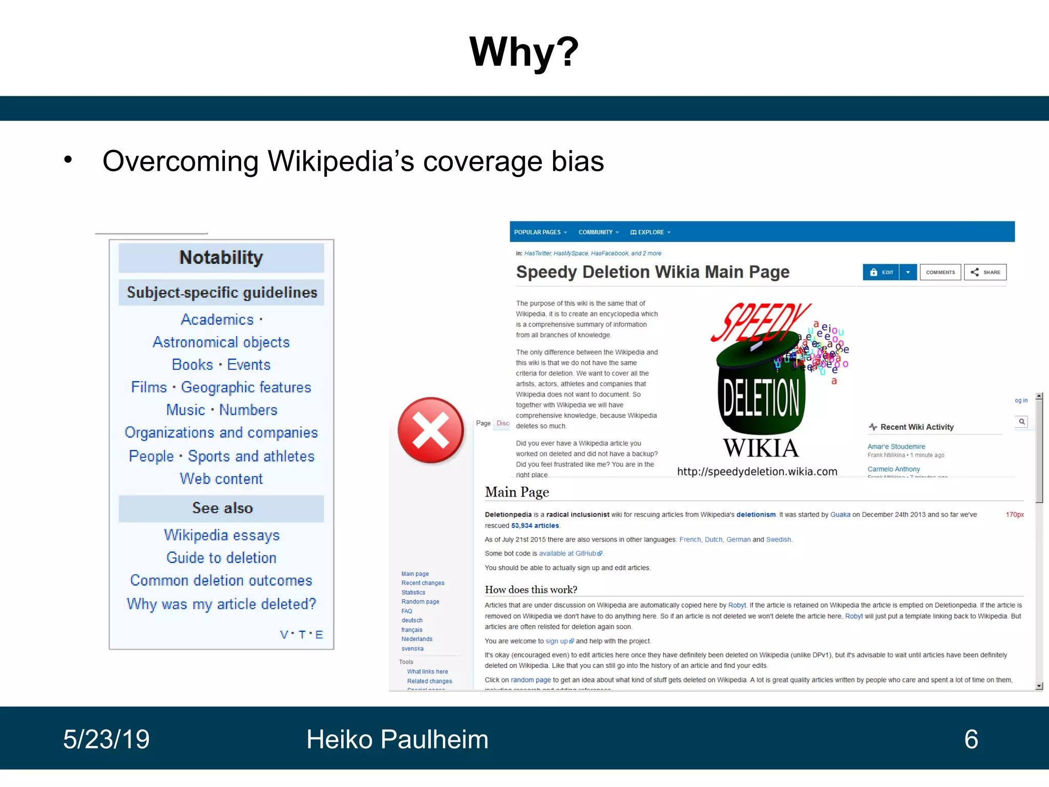Screen dimensions: 1049x787
Task: Open the Community menu
Action: click(x=599, y=232)
